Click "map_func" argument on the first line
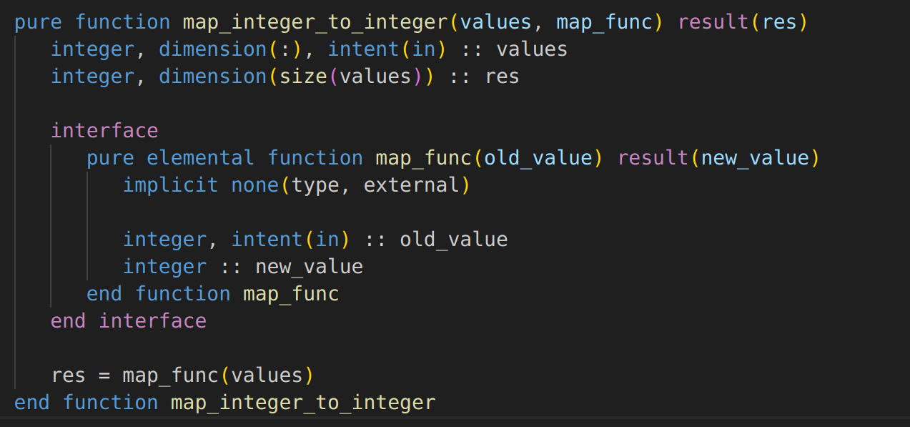The height and width of the screenshot is (427, 910). [605, 22]
